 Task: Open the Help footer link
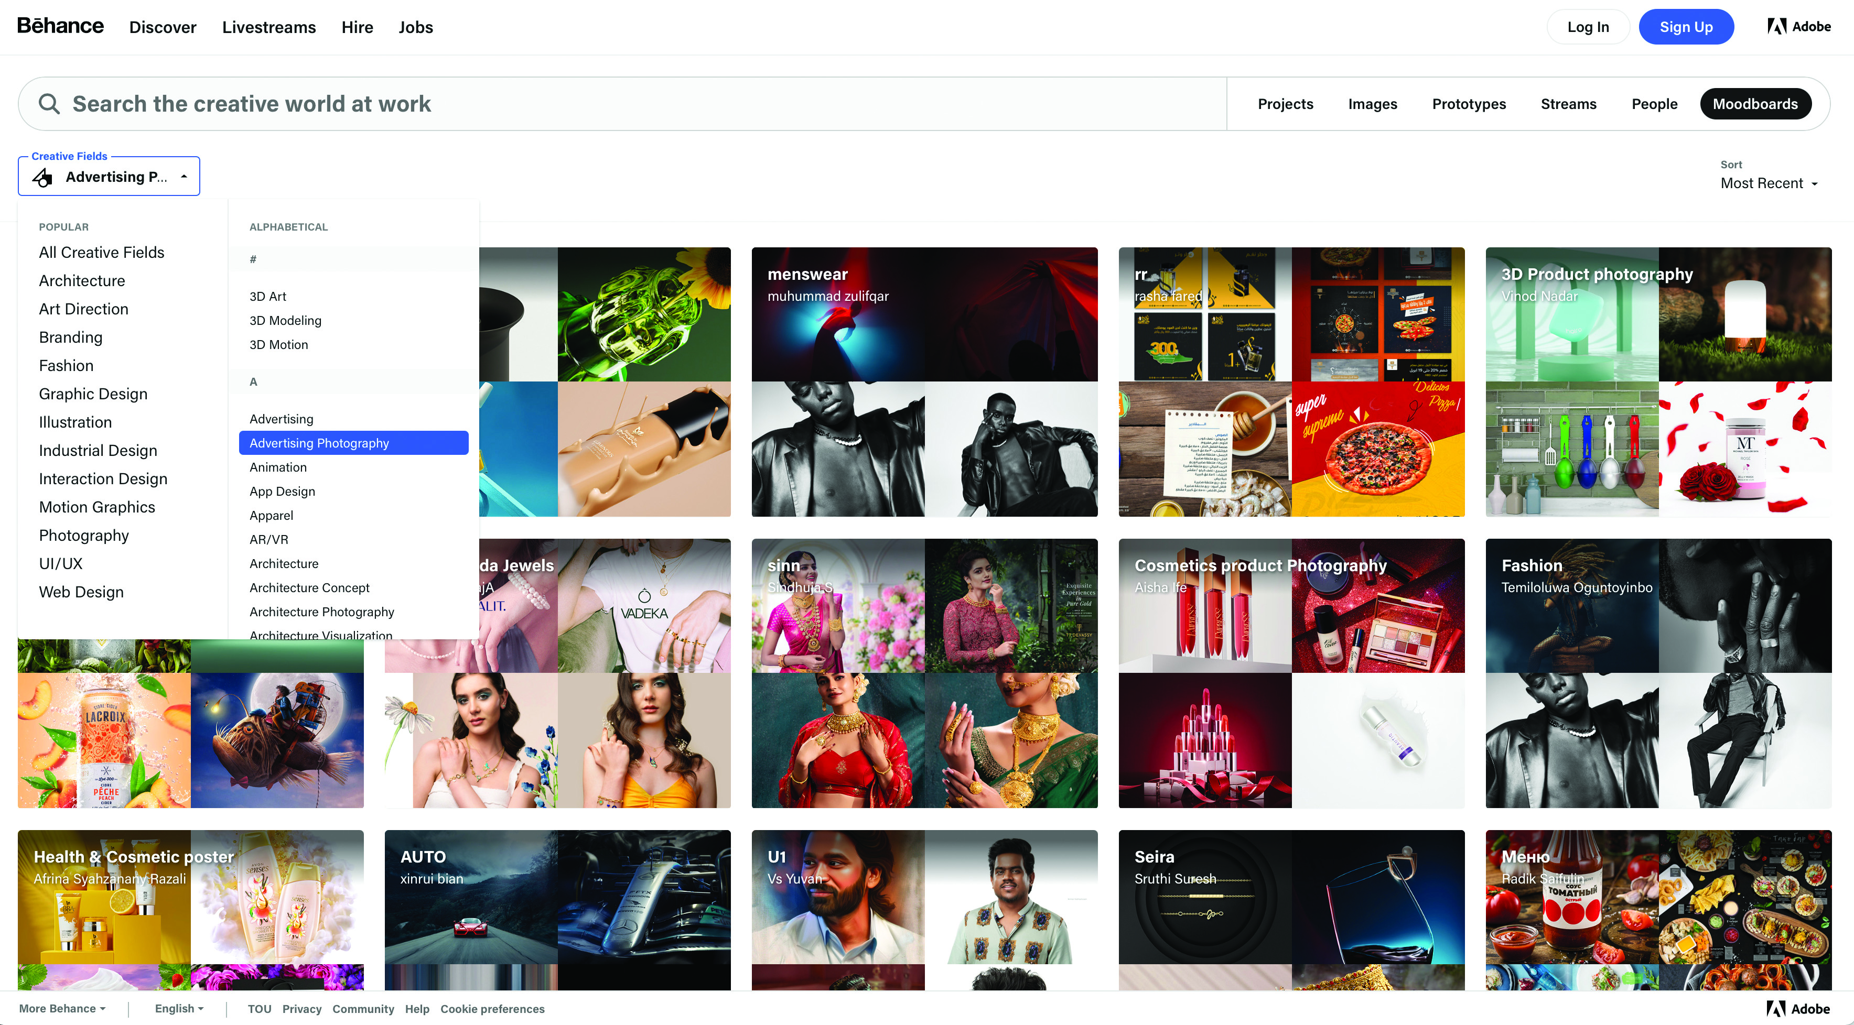point(417,1008)
